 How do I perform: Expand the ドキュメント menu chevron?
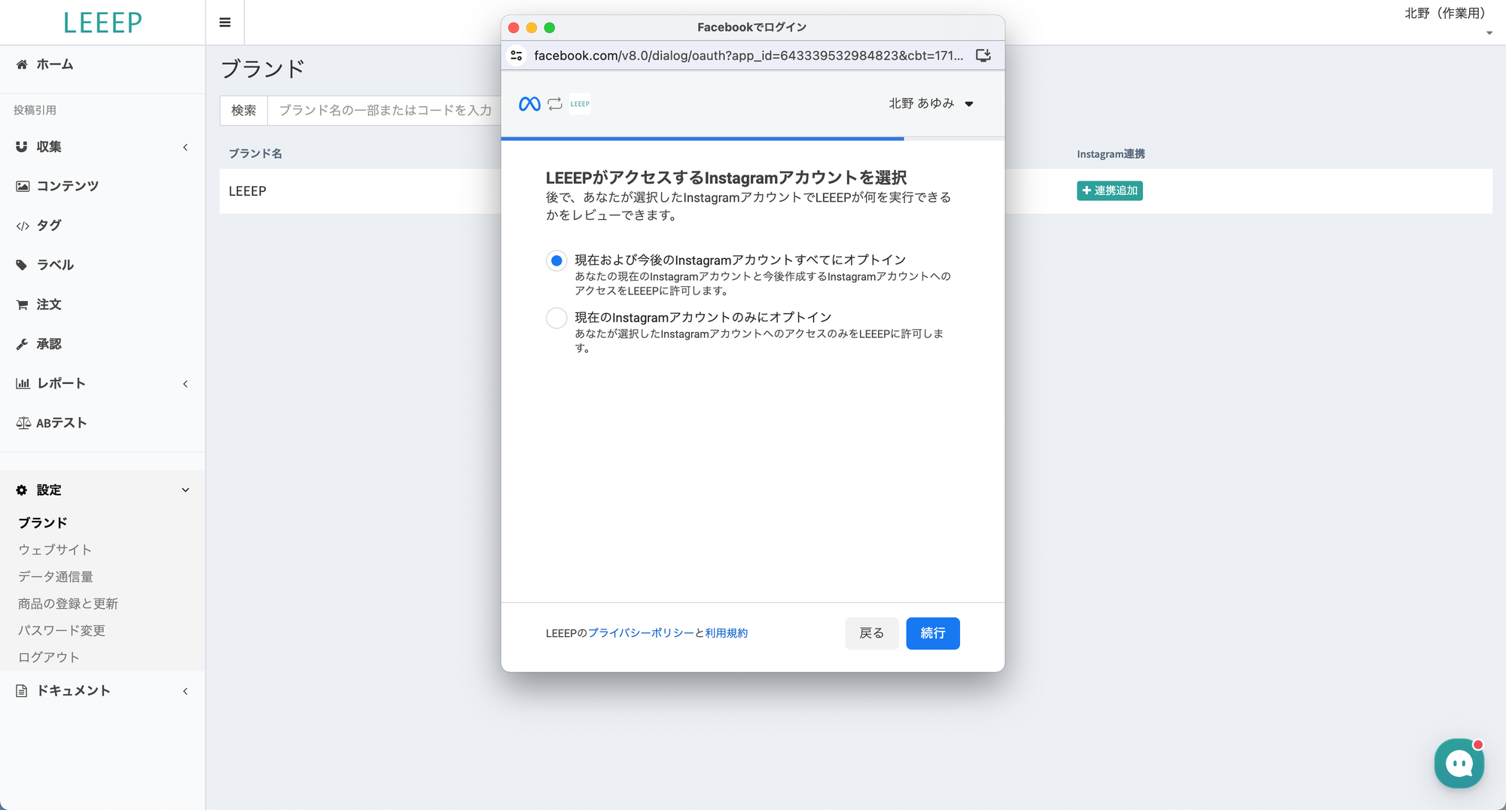185,691
